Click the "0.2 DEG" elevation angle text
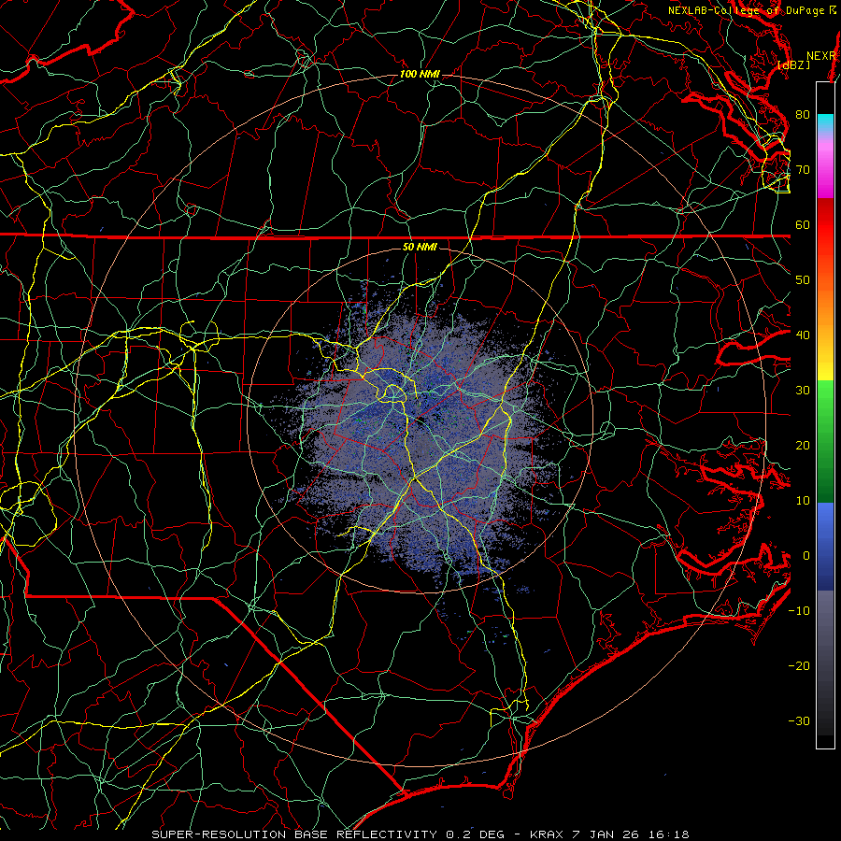The image size is (841, 841). pyautogui.click(x=476, y=834)
